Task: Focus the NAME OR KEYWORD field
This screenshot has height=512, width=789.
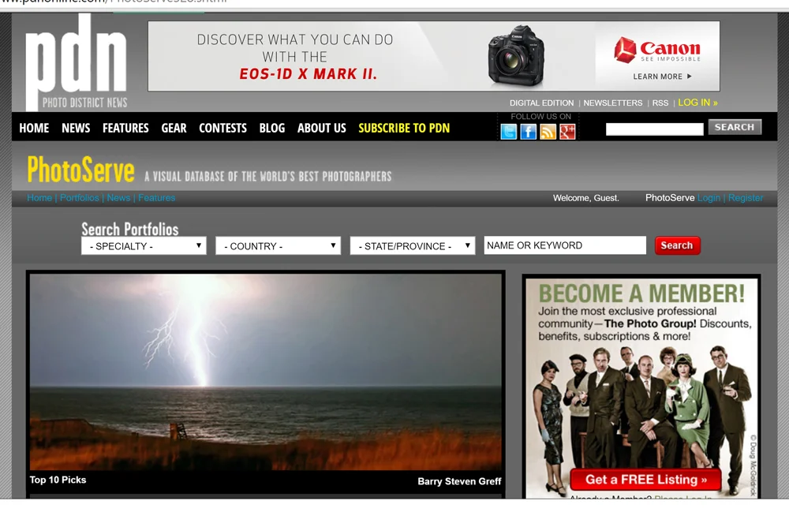Action: point(565,245)
